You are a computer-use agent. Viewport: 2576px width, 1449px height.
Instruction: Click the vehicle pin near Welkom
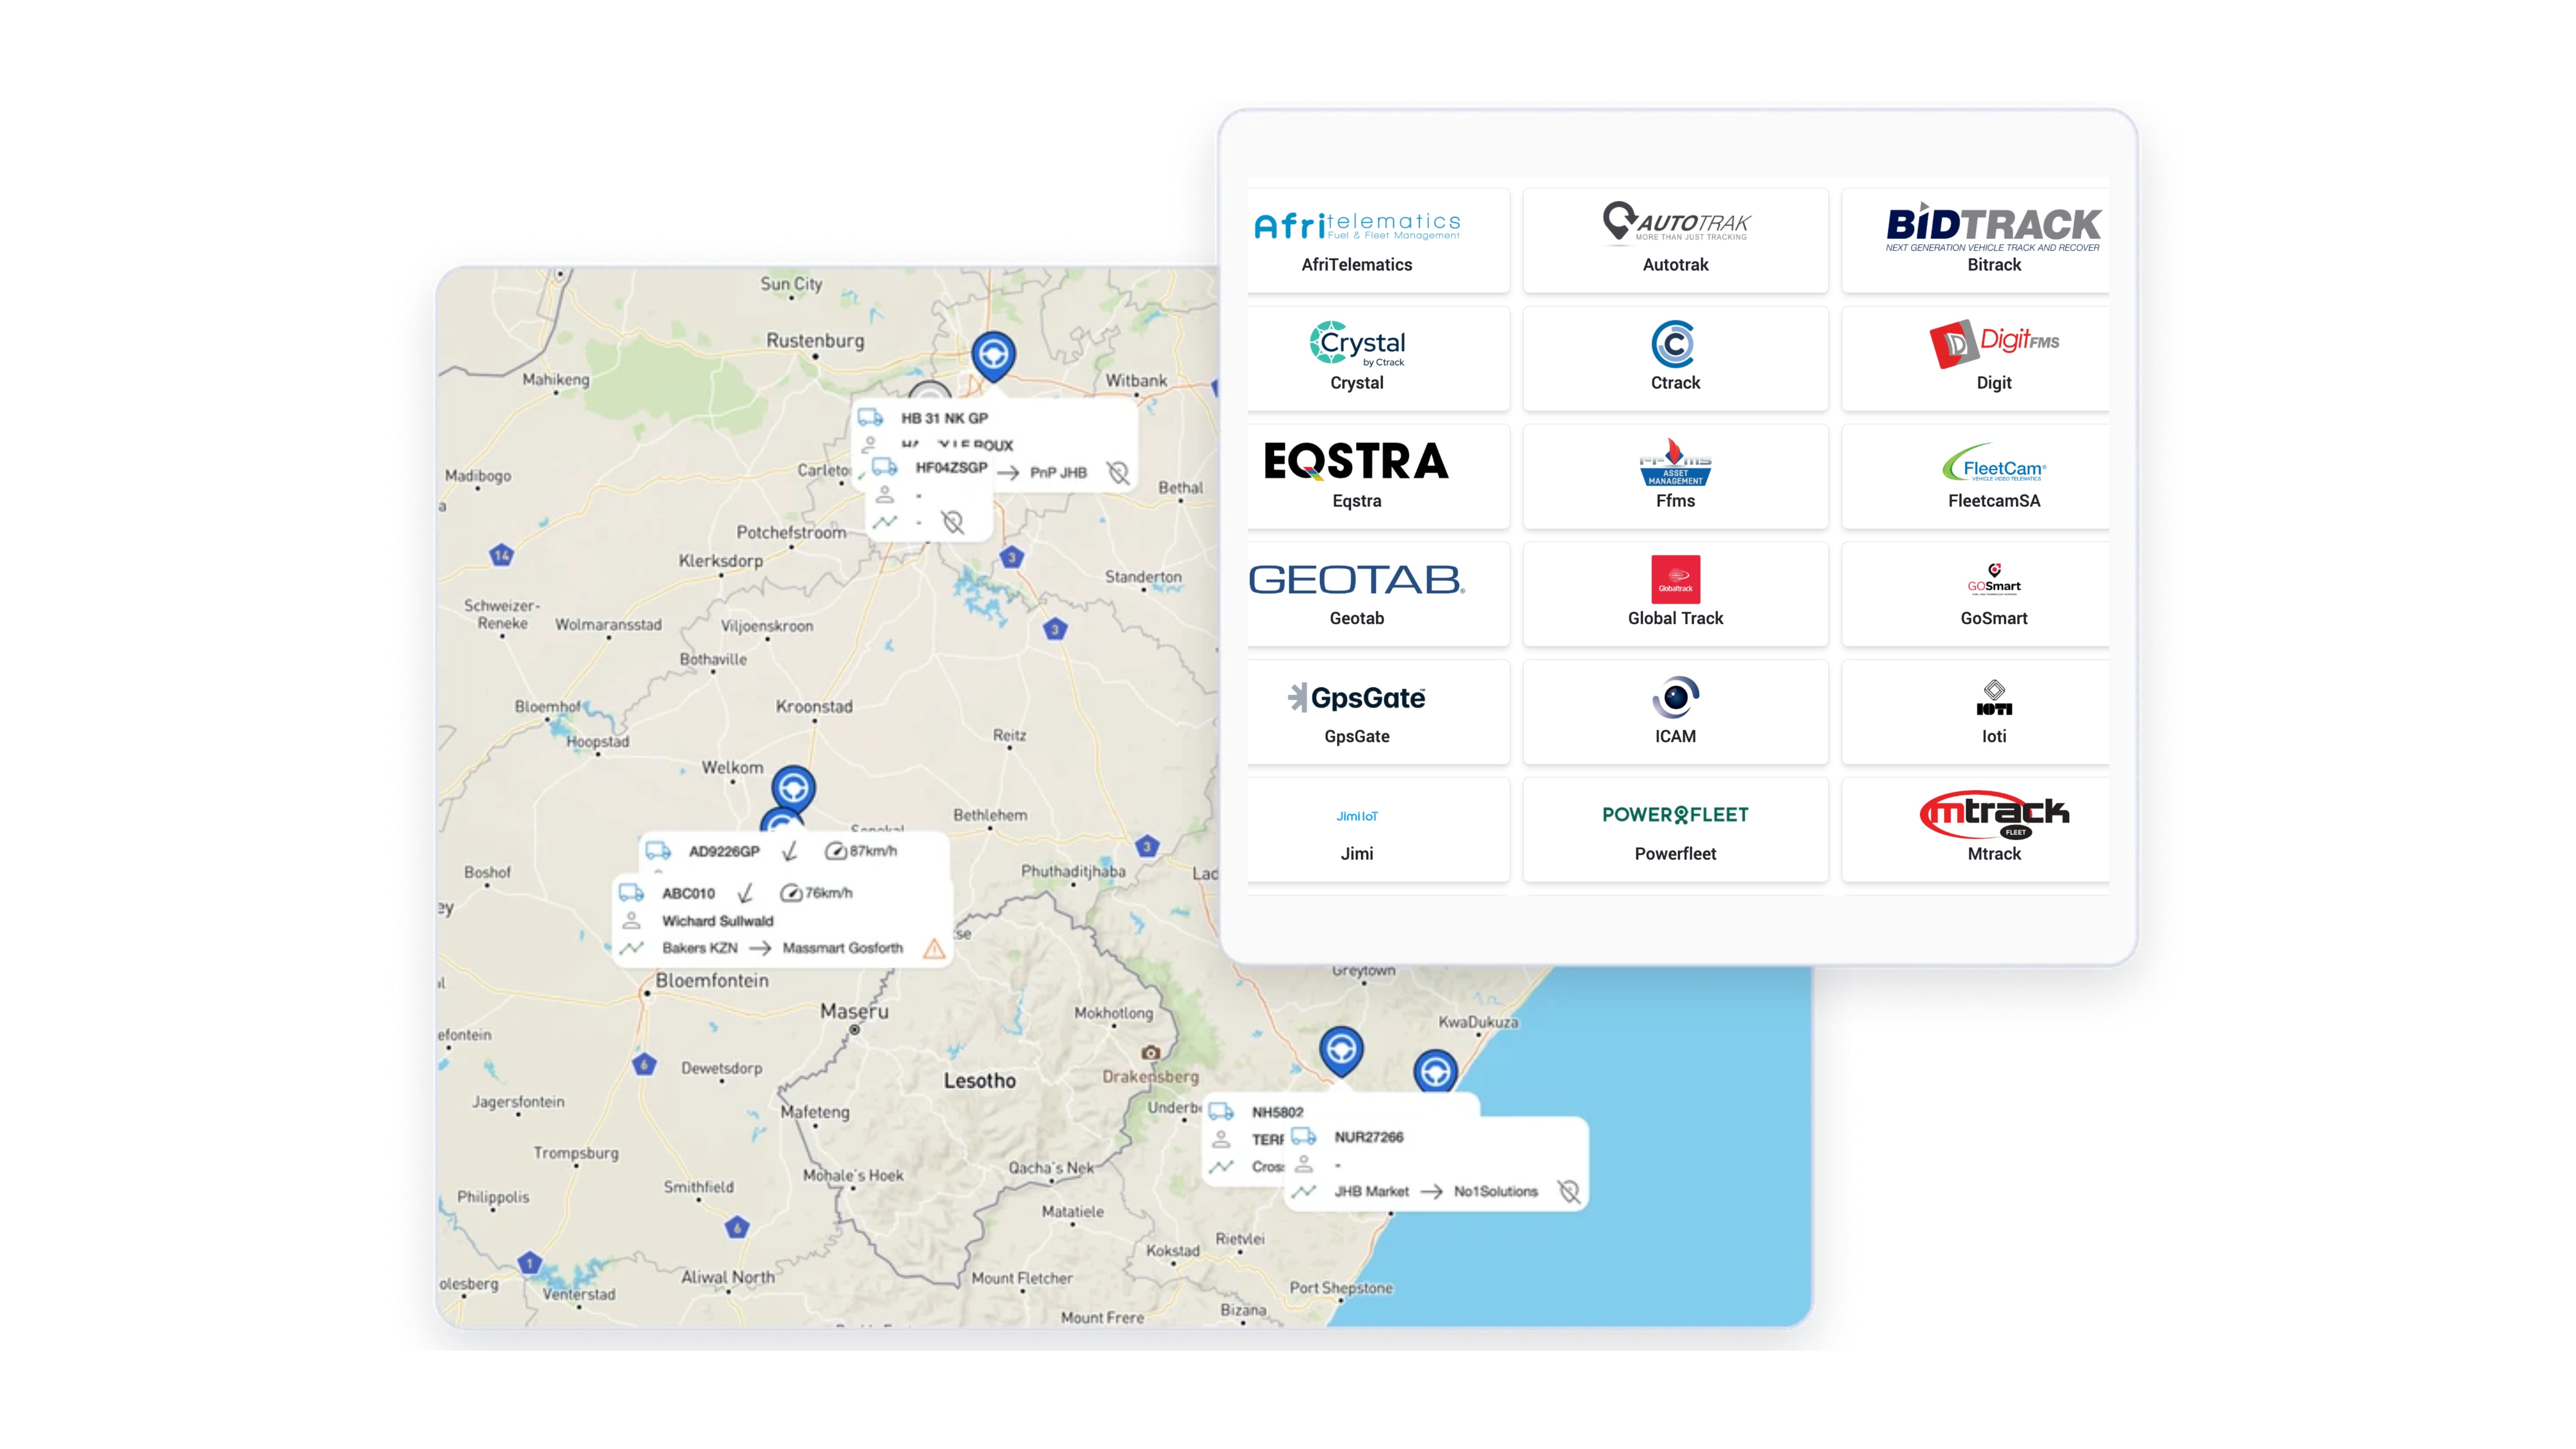click(x=793, y=788)
